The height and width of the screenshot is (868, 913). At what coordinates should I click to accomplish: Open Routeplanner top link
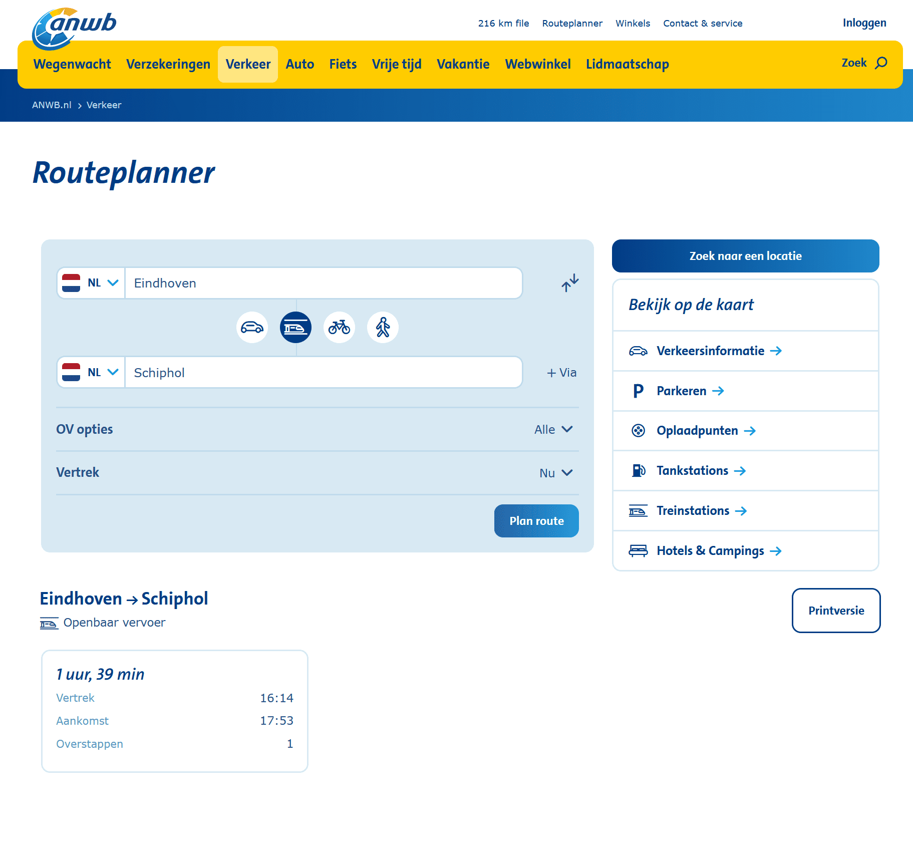[x=572, y=24]
